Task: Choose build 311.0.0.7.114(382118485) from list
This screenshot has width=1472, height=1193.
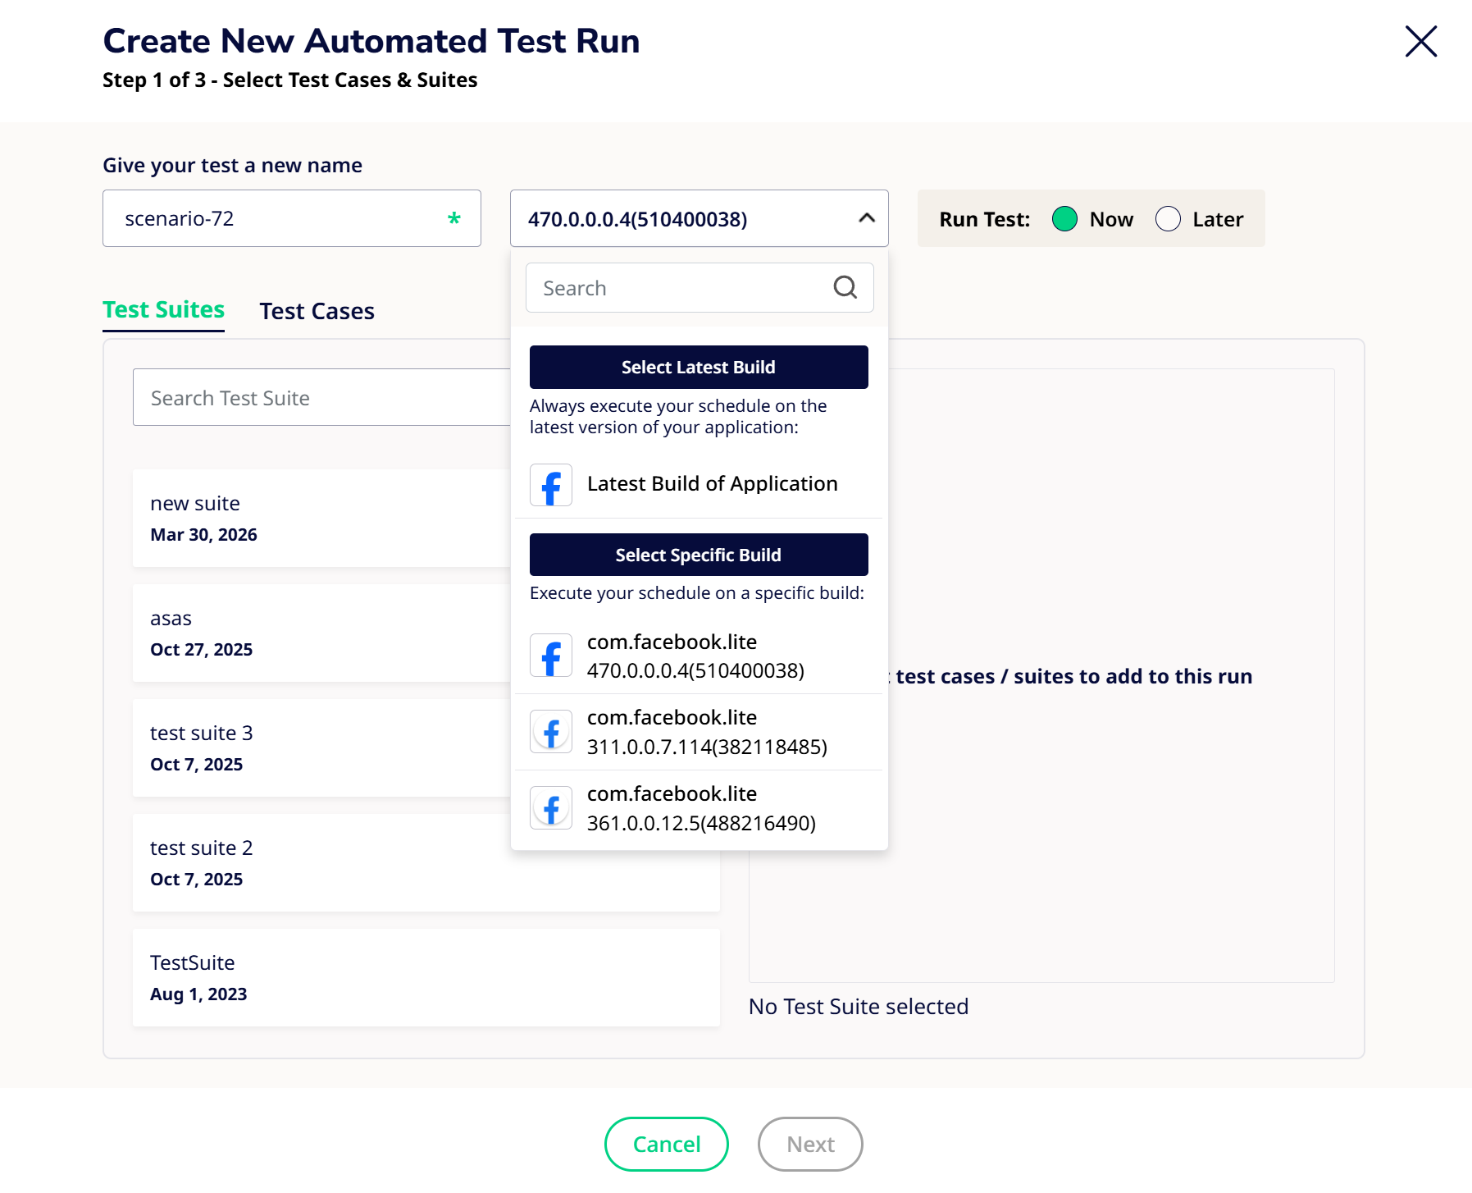Action: pos(706,732)
